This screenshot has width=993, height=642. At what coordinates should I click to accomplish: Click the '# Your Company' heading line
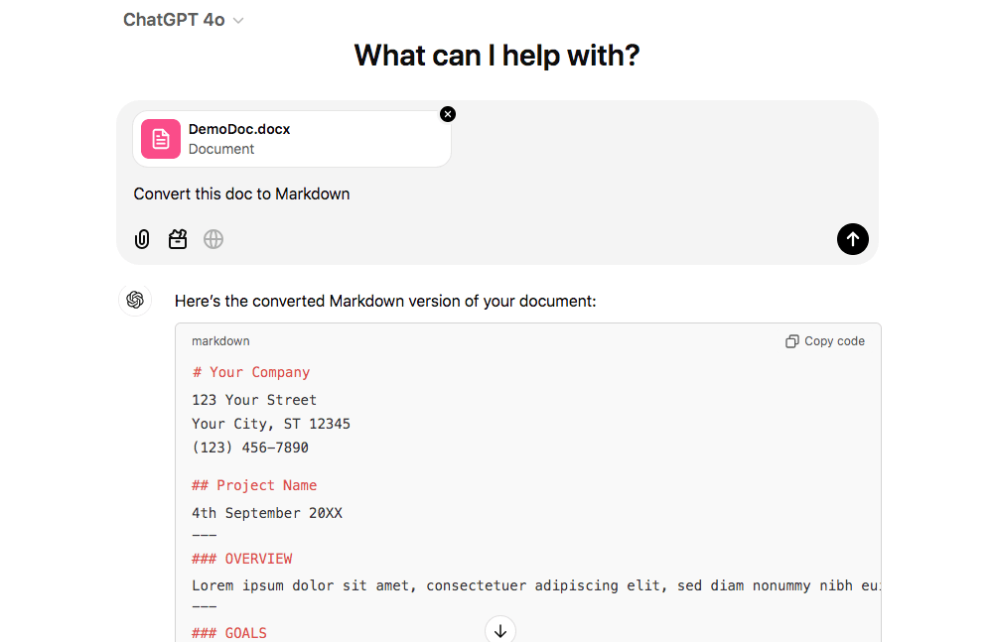(x=251, y=372)
